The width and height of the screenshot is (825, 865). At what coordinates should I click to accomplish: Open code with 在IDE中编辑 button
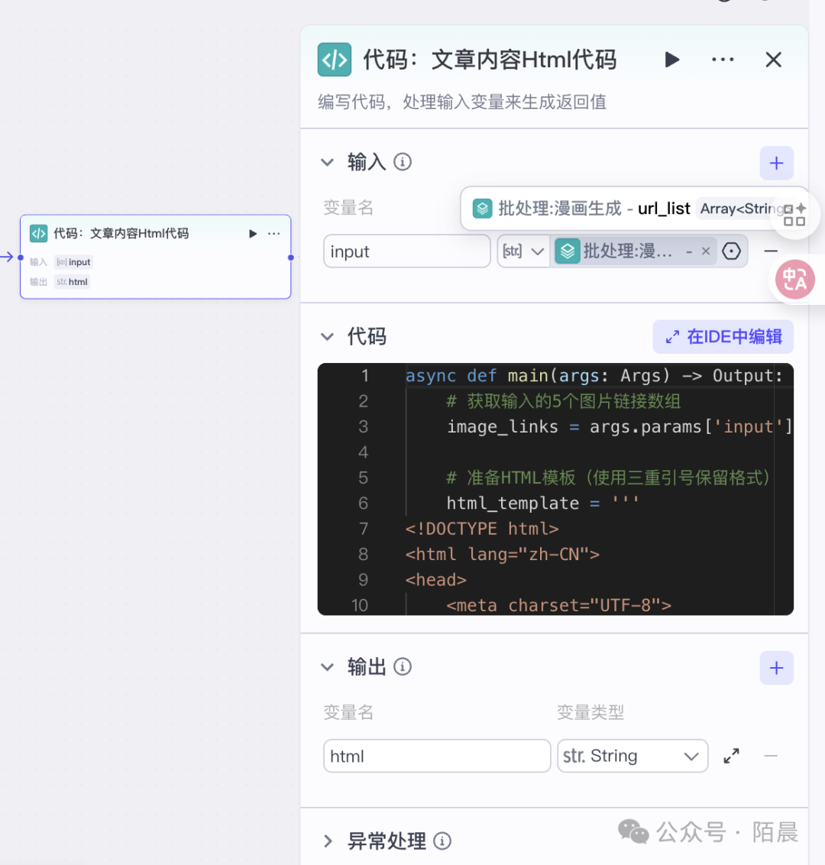click(723, 336)
